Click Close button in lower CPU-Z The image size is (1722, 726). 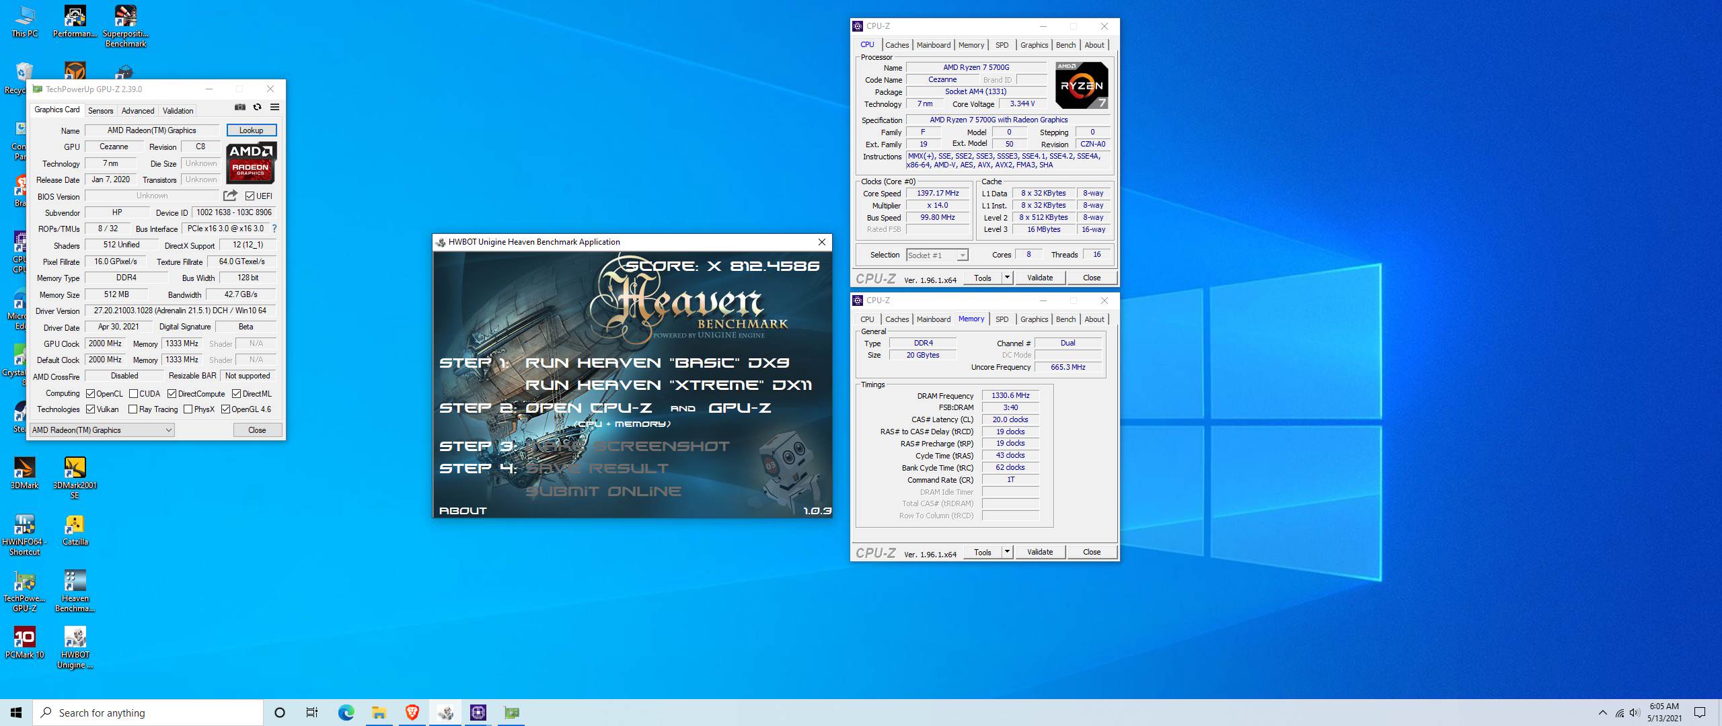[x=1092, y=552]
